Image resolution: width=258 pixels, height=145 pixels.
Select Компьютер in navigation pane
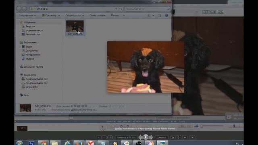[x=30, y=75]
